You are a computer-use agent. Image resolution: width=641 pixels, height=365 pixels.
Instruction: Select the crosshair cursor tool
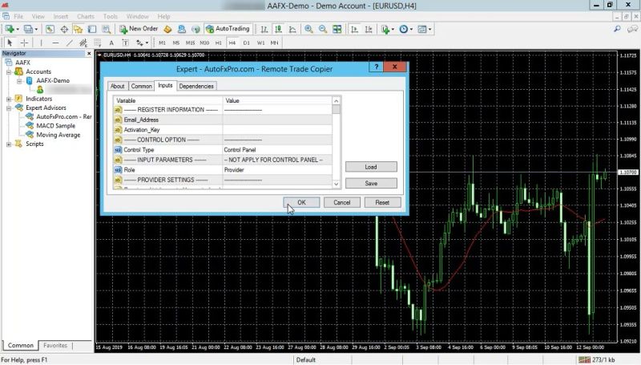point(25,43)
